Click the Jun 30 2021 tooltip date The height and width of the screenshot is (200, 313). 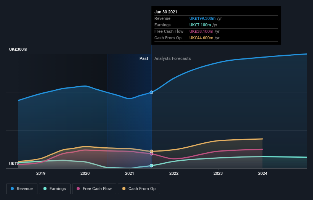coord(166,12)
